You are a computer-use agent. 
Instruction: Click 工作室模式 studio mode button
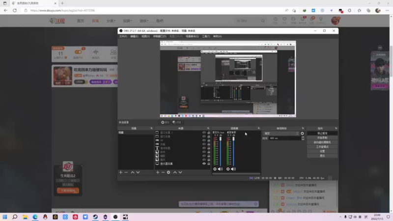322,147
